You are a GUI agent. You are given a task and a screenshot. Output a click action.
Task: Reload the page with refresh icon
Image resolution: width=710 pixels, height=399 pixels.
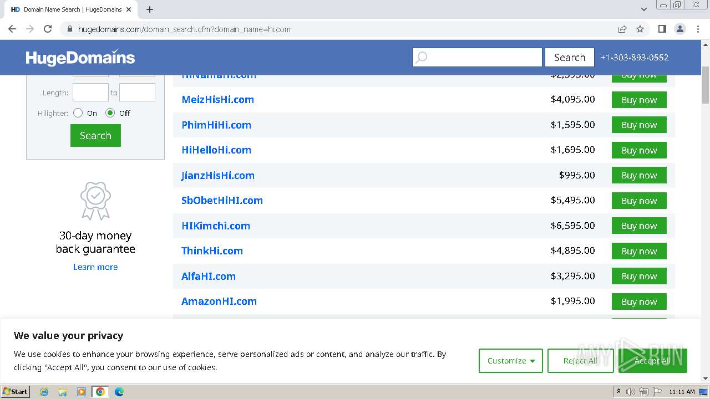pos(48,29)
